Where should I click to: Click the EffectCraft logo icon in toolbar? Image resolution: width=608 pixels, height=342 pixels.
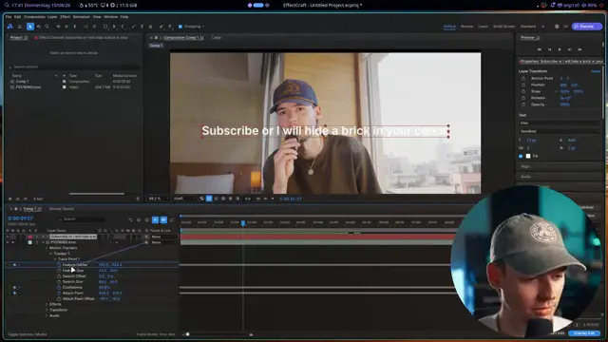[10, 27]
